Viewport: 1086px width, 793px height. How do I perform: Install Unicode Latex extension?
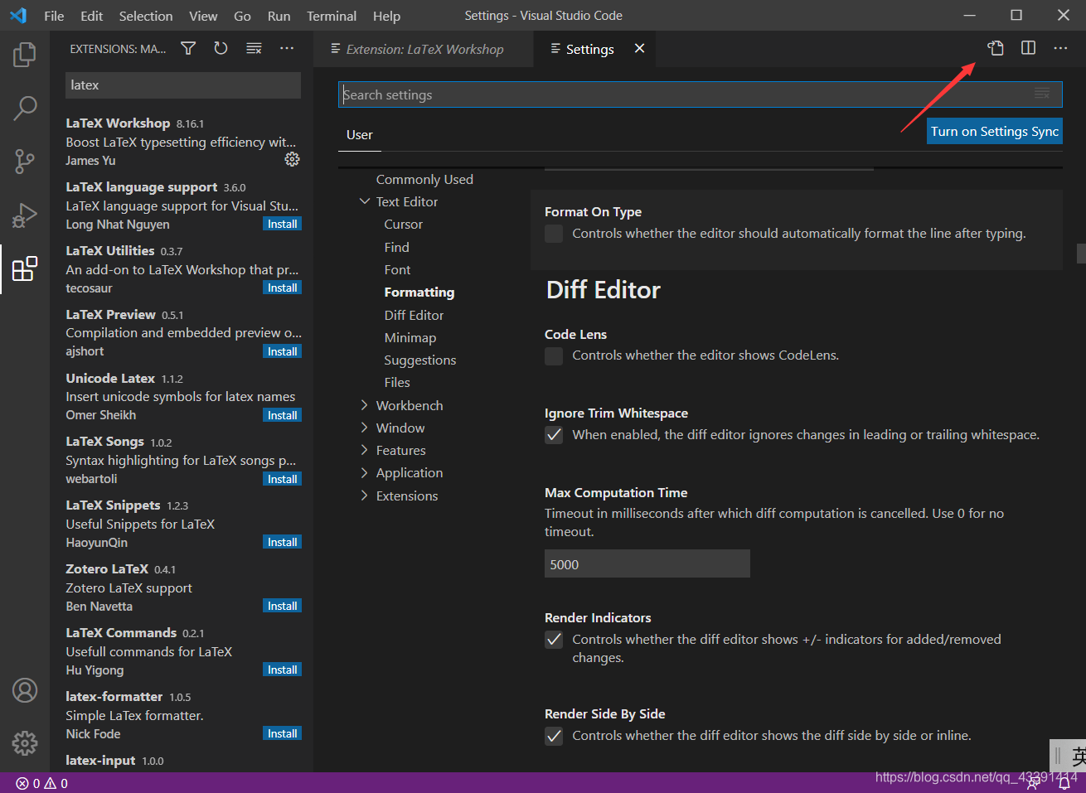[x=282, y=415]
